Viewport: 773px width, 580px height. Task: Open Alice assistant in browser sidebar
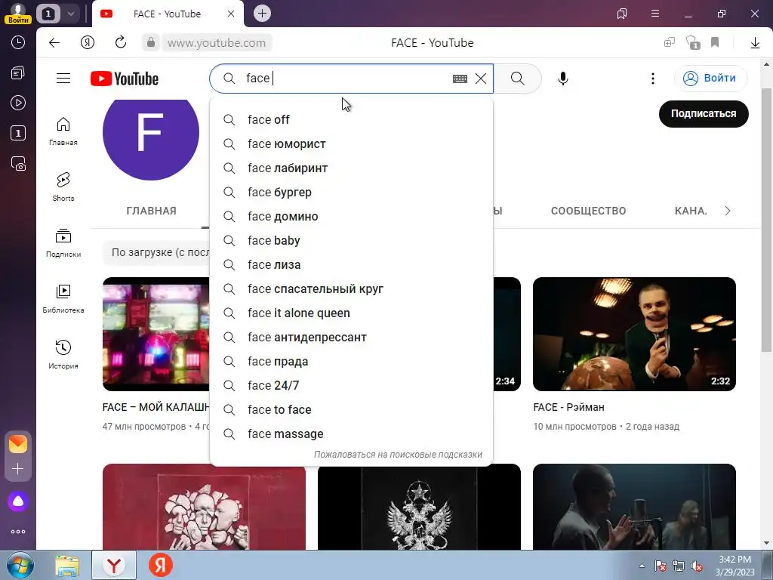[x=18, y=501]
